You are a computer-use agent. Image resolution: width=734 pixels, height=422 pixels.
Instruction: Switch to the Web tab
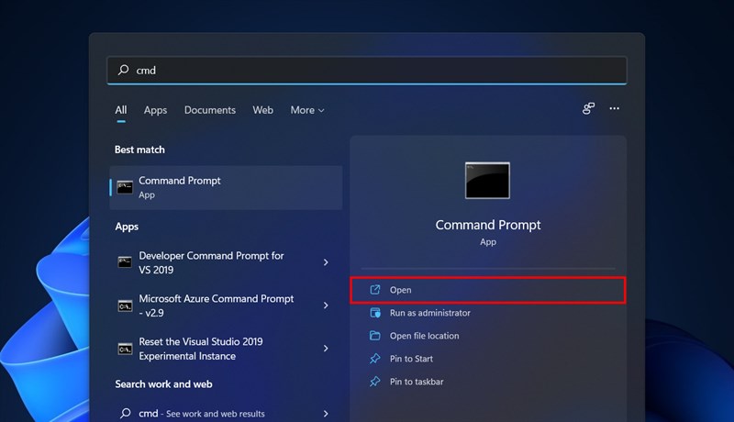point(262,110)
